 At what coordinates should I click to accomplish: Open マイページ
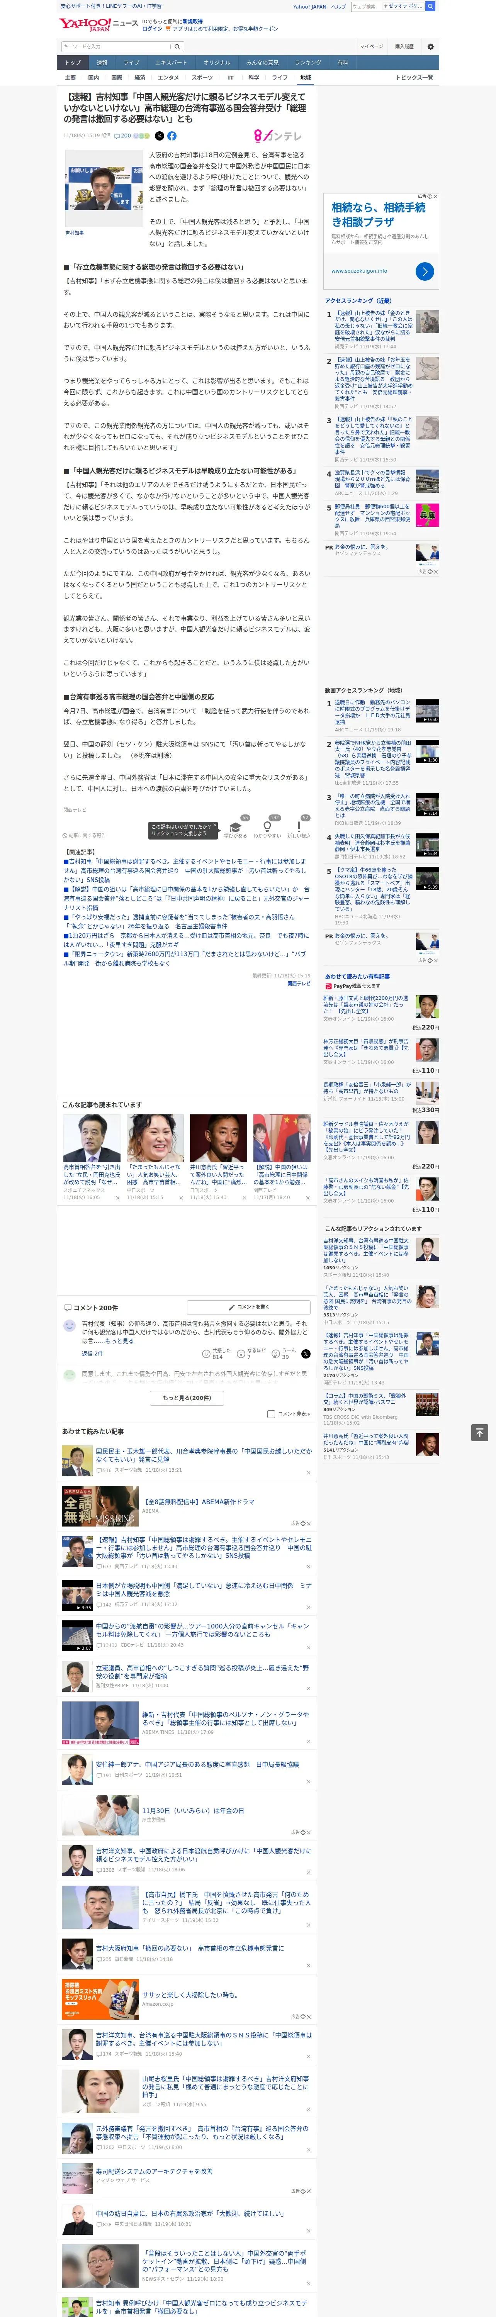pos(371,47)
